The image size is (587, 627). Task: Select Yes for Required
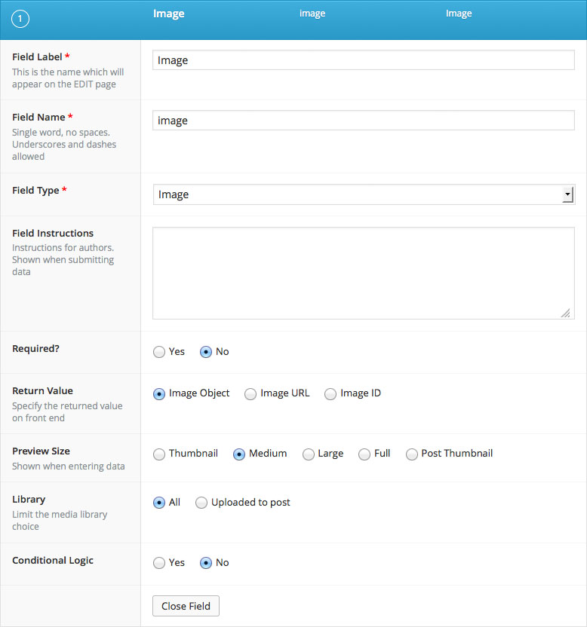click(159, 352)
